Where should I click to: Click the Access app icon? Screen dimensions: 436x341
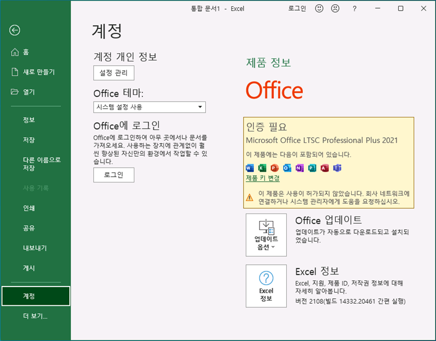click(325, 168)
